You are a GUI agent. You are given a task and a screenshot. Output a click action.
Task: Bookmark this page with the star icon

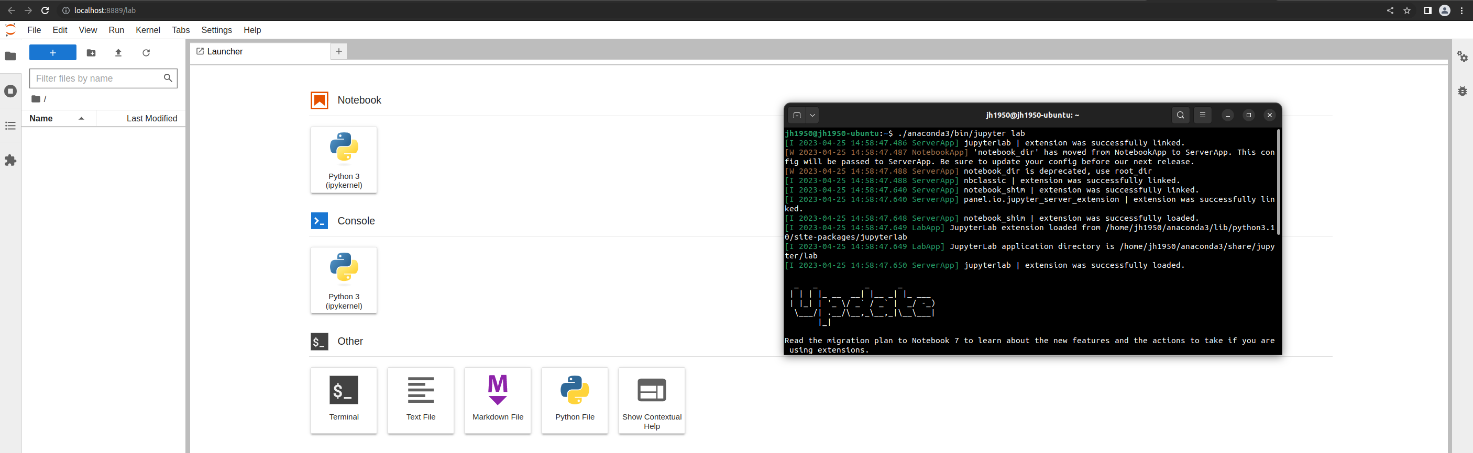click(x=1407, y=10)
